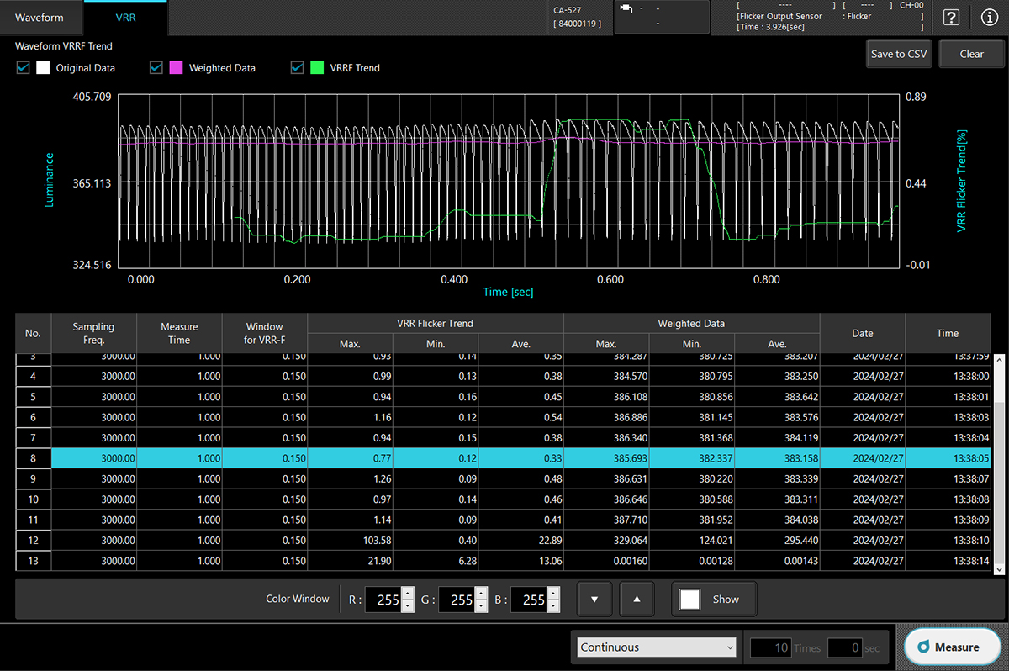Save results with Save to CSV
The image size is (1009, 671).
pos(899,54)
